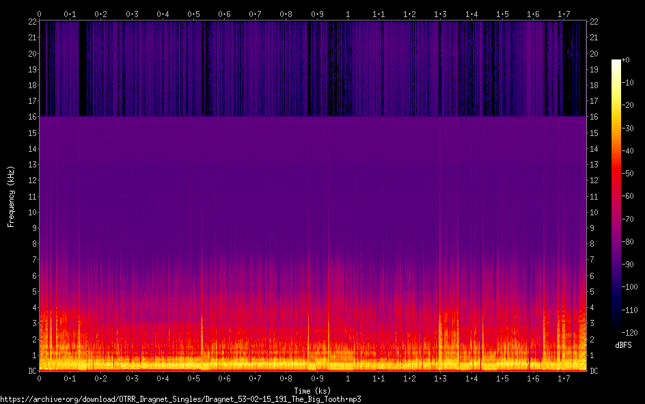Select the DC label on left frequency axis
This screenshot has width=645, height=404.
(x=31, y=371)
